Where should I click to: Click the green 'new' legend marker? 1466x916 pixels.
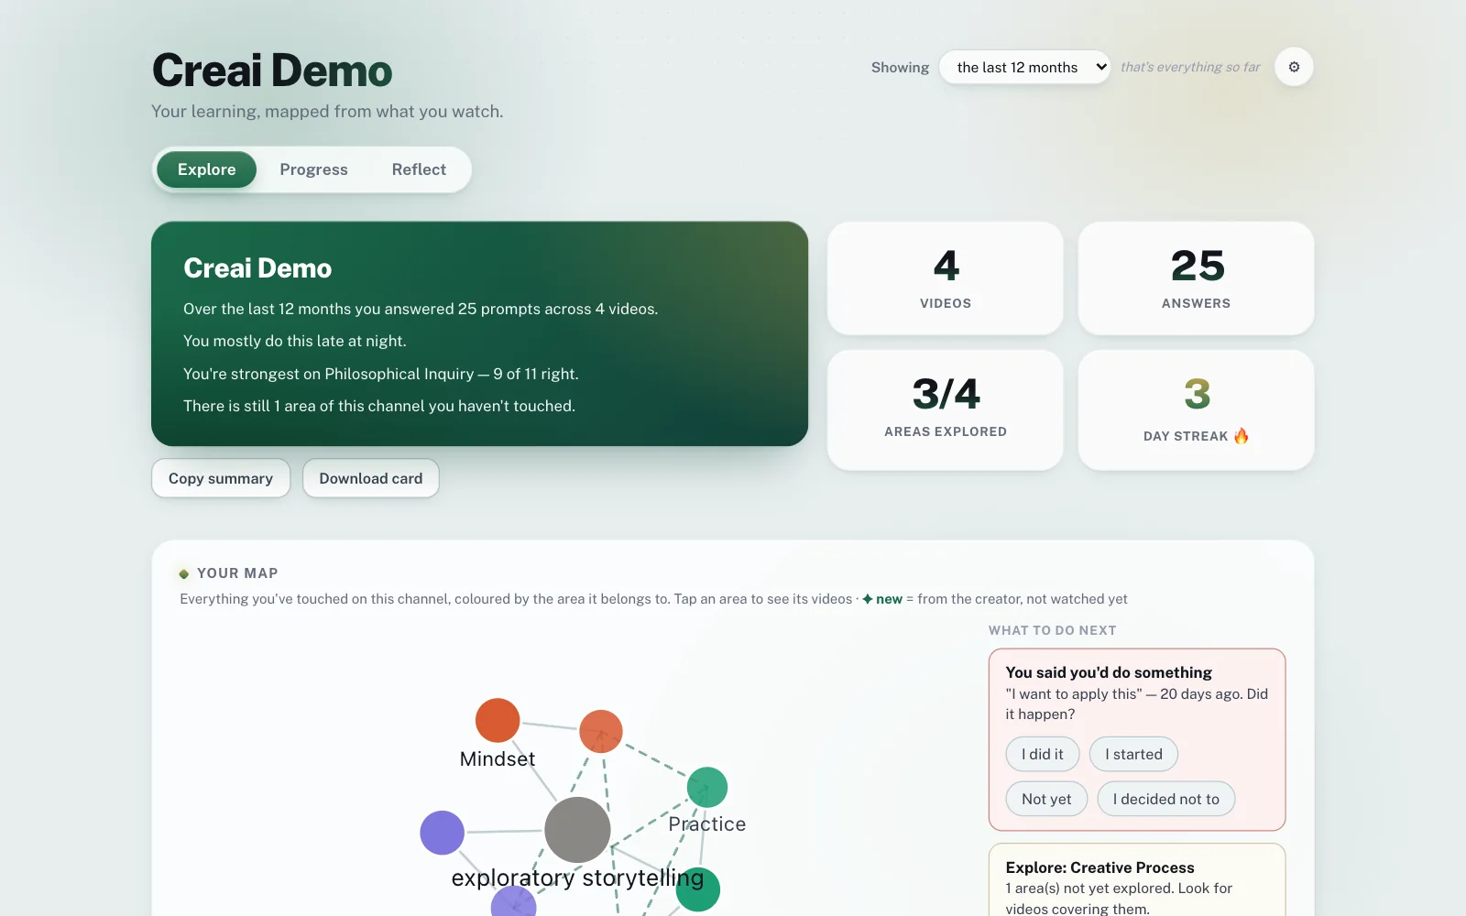coord(882,599)
